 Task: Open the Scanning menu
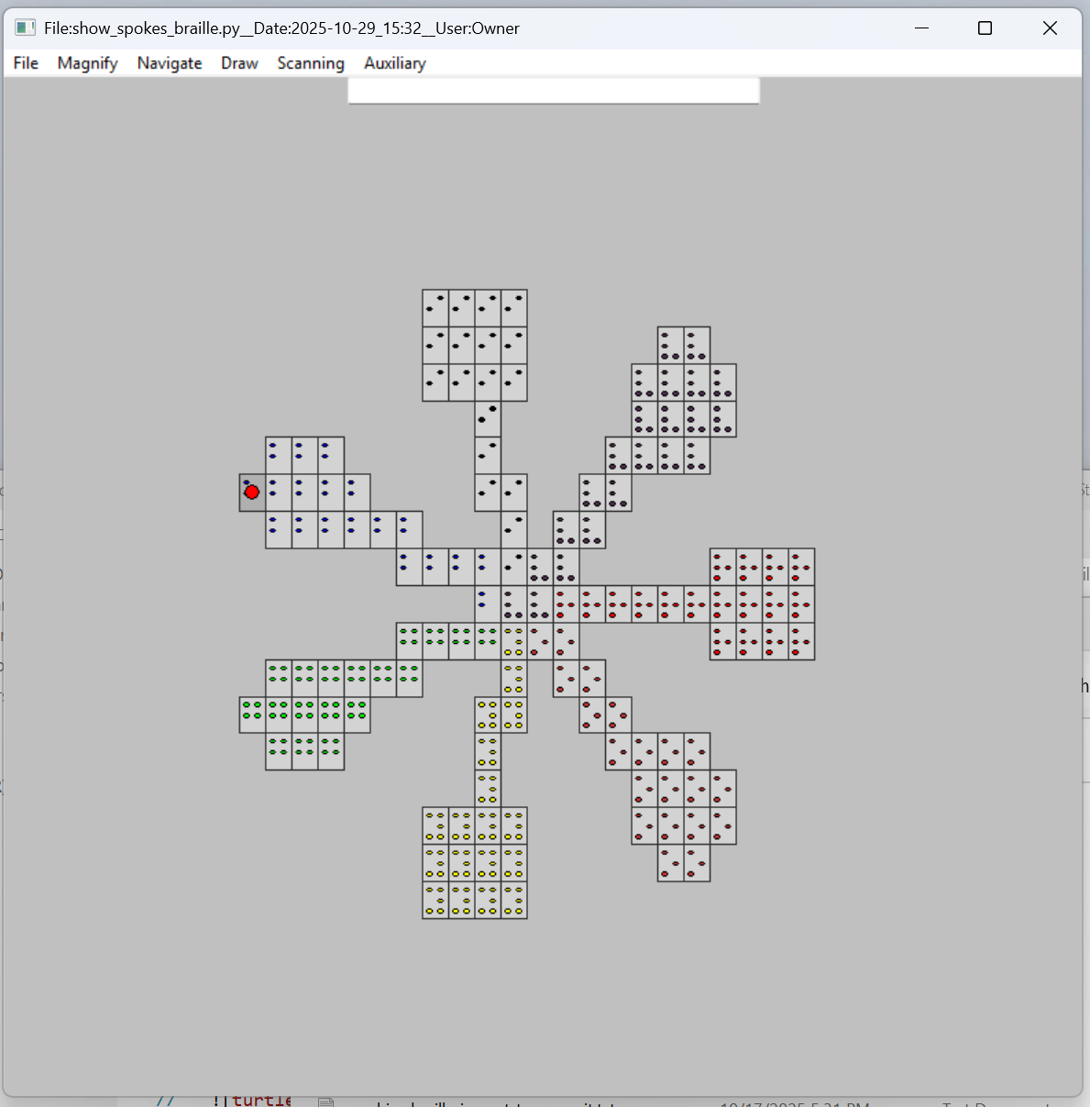(311, 62)
